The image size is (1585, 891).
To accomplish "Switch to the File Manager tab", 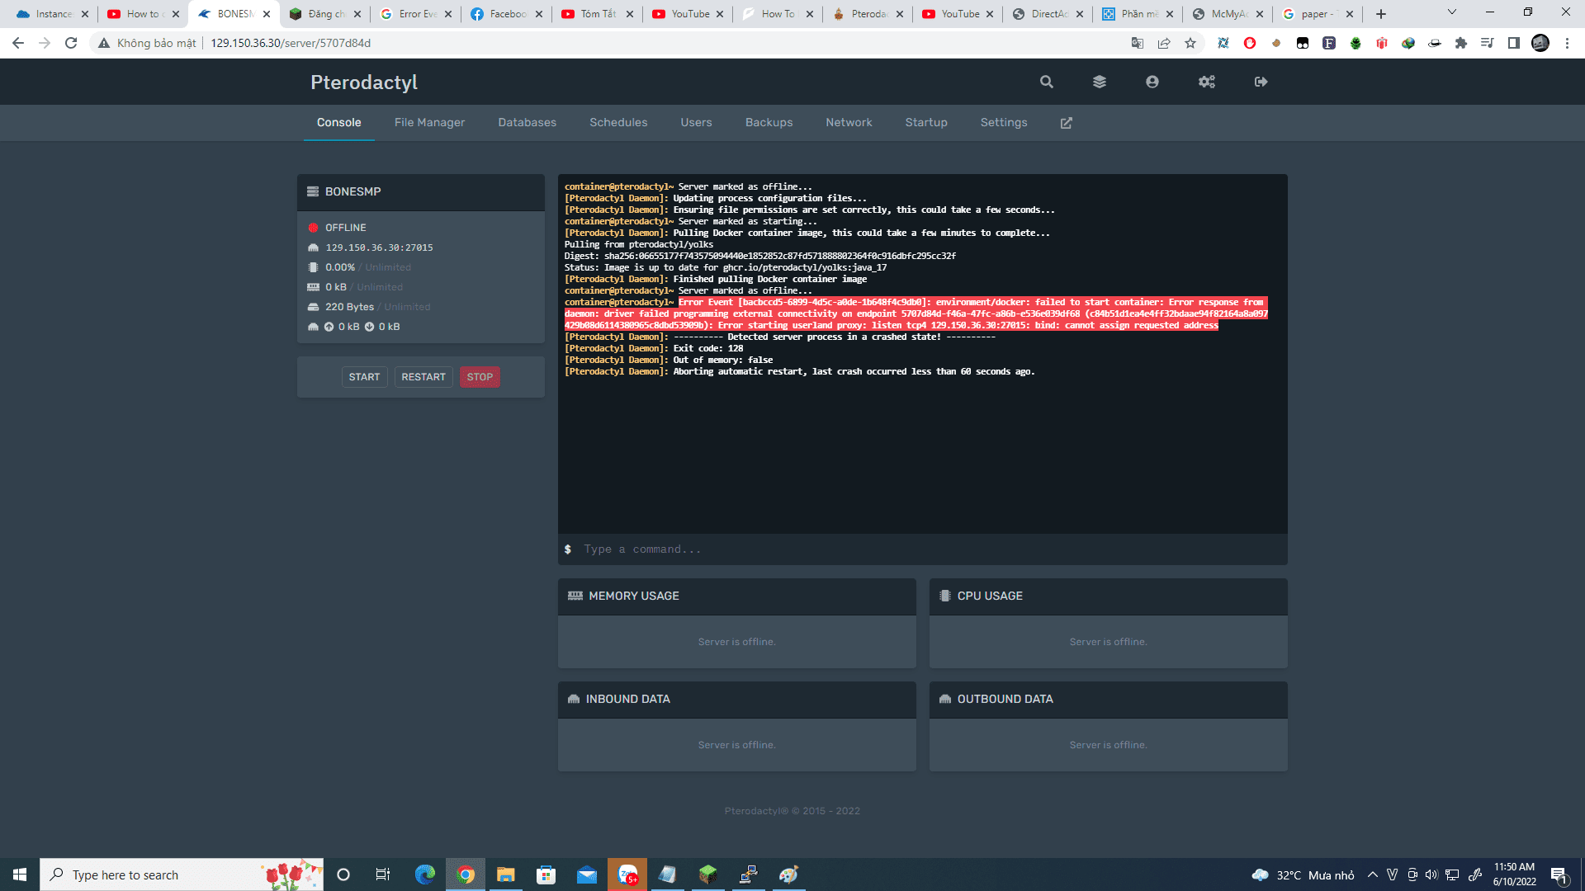I will (x=429, y=123).
